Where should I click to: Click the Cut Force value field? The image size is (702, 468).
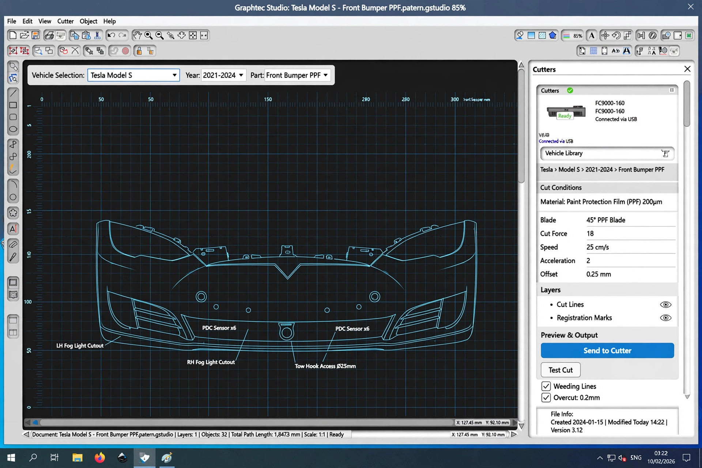630,234
